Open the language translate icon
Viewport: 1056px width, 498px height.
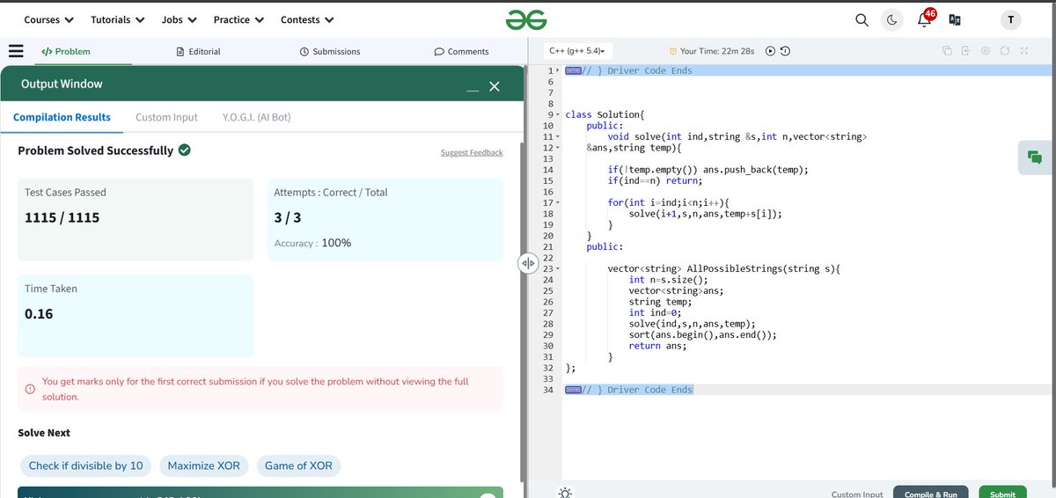coord(954,20)
